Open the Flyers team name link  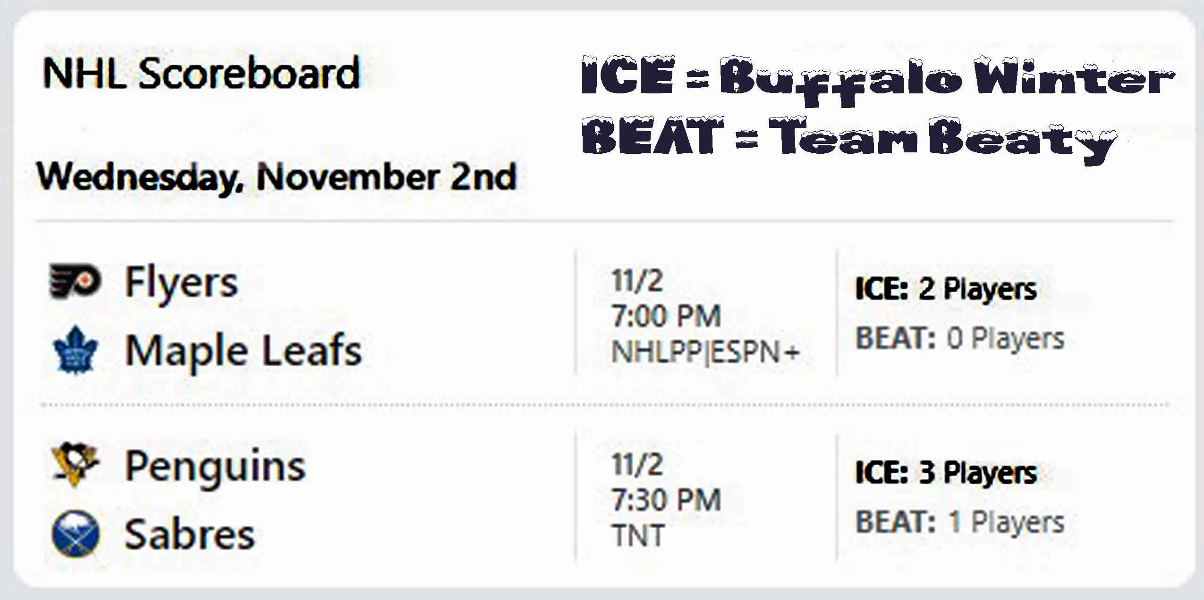click(181, 283)
